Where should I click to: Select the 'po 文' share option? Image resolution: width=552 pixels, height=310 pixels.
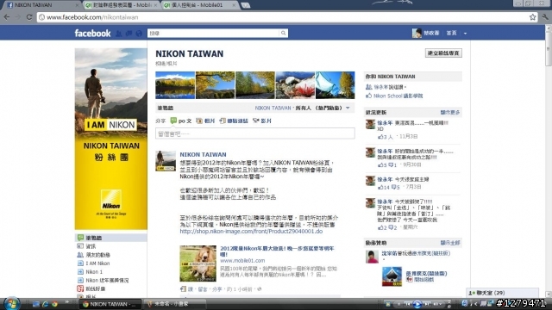[181, 121]
